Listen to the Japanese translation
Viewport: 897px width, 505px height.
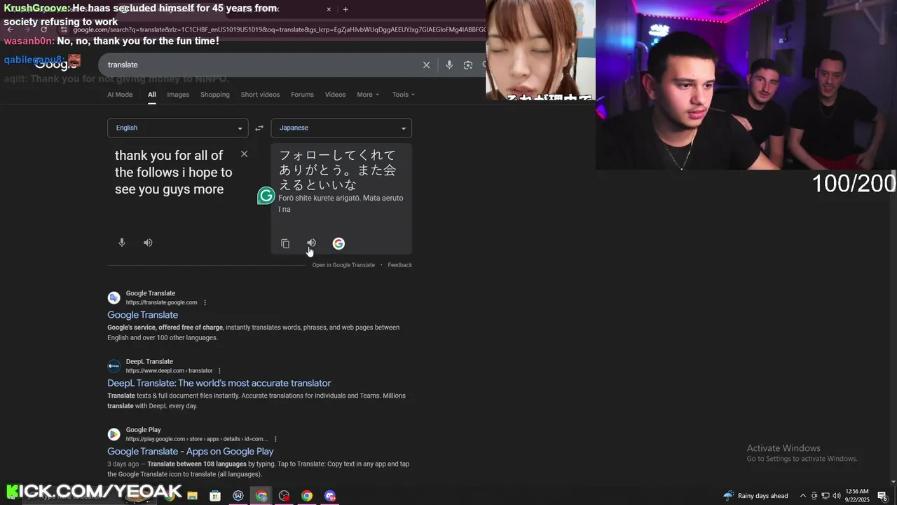click(311, 243)
